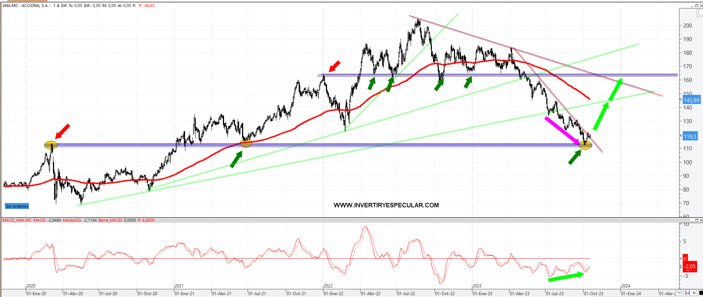Viewport: 703px width, 297px height.
Task: Click the 01-Oct-23 date on time axis
Action: 593,293
